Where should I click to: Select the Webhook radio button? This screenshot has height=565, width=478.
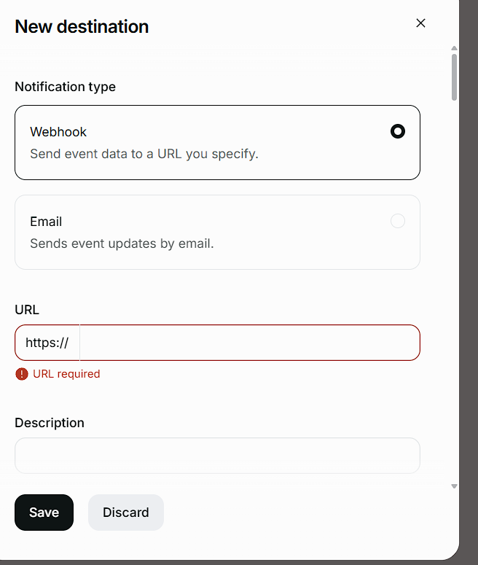398,131
